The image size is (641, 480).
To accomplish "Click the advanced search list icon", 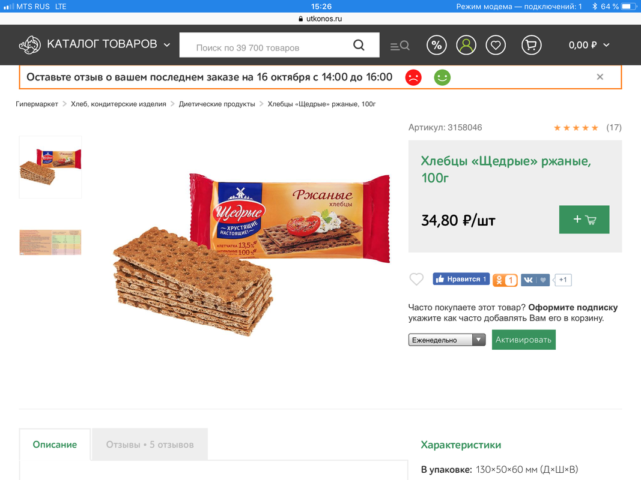I will [x=400, y=46].
